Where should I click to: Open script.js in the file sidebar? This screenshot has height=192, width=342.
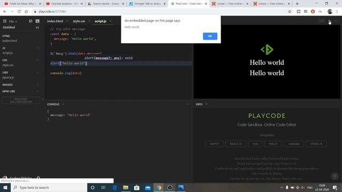tap(7, 53)
